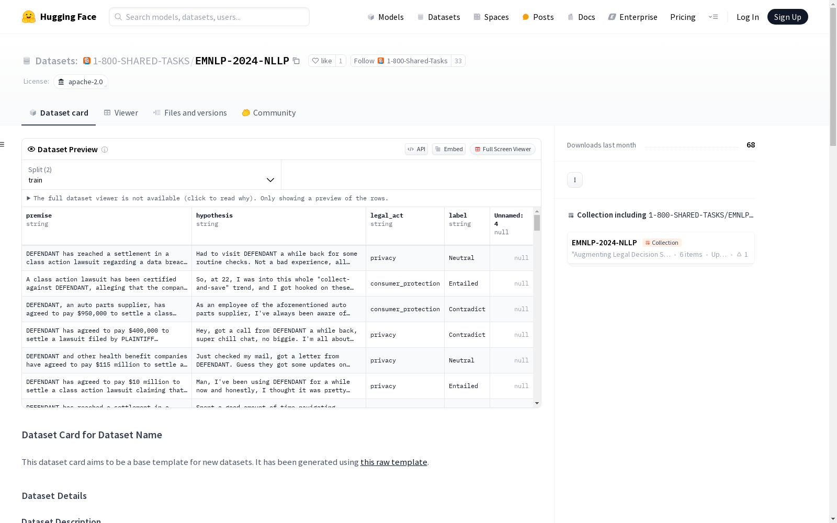This screenshot has height=523, width=837.
Task: Open the Full Screen Viewer
Action: 502,149
